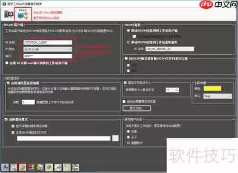Select the first save-settings radio option
Viewport: 238px width, 173px height.
point(128,131)
